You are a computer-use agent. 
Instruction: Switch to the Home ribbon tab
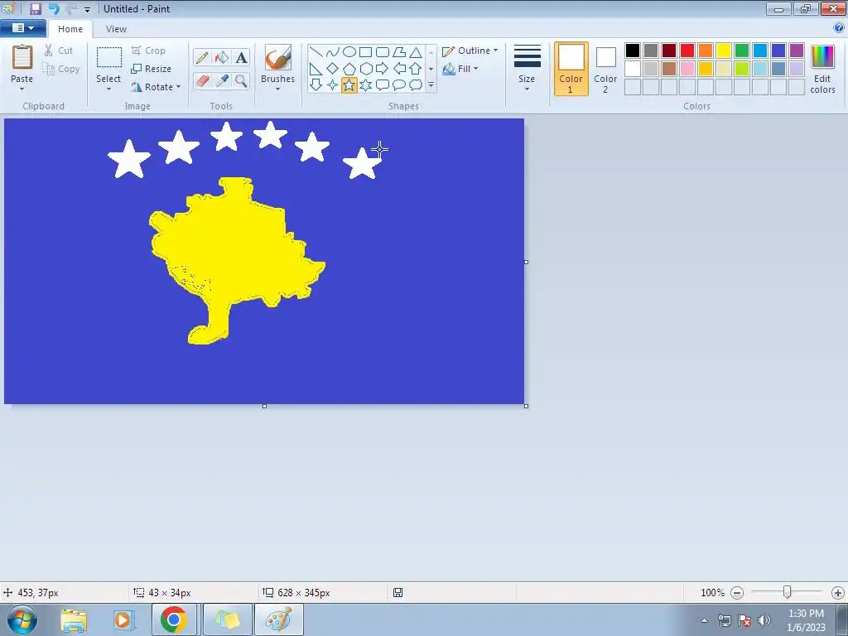70,29
